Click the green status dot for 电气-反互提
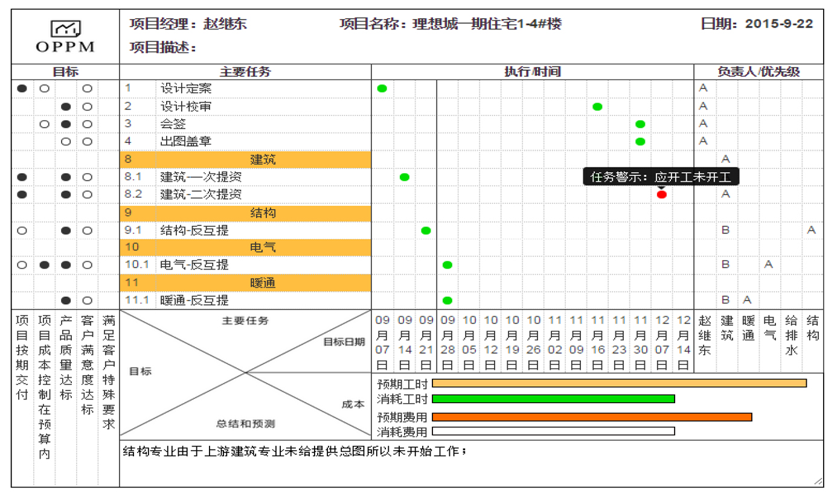This screenshot has width=837, height=499. [447, 265]
